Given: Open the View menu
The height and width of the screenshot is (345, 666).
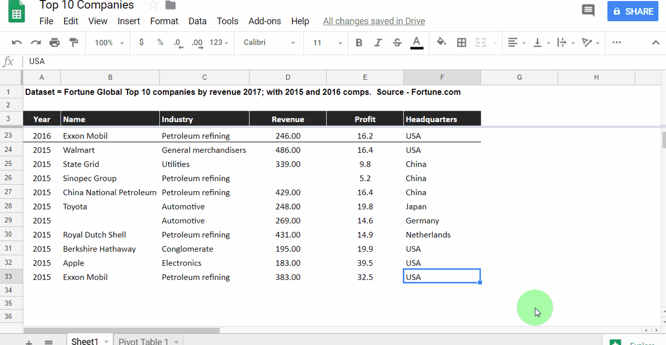Looking at the screenshot, I should (x=98, y=21).
